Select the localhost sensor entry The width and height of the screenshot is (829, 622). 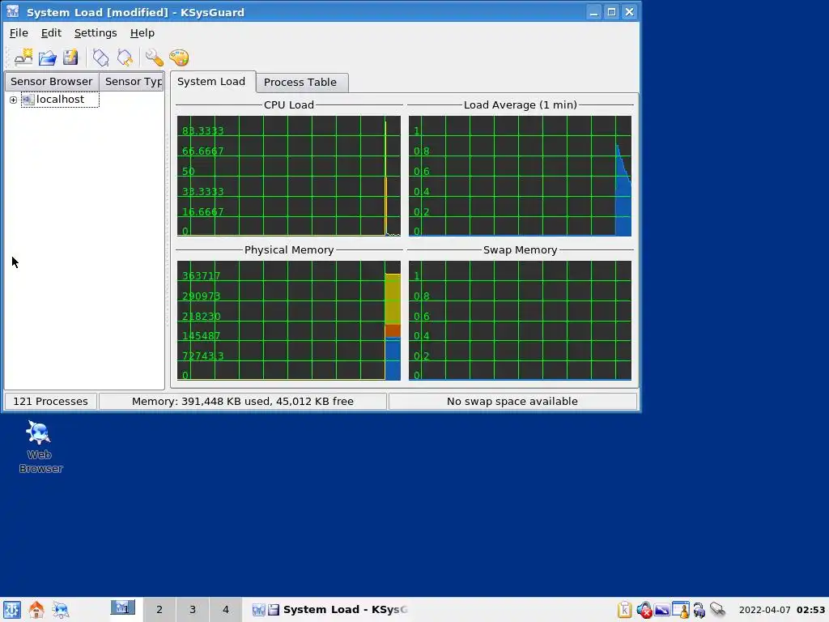pyautogui.click(x=60, y=100)
